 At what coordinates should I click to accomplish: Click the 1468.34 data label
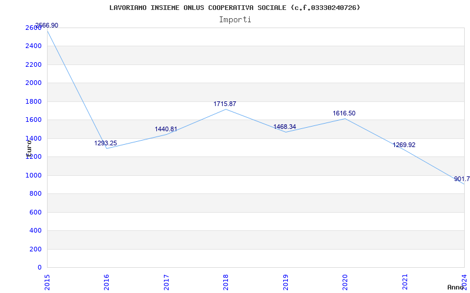pos(284,127)
